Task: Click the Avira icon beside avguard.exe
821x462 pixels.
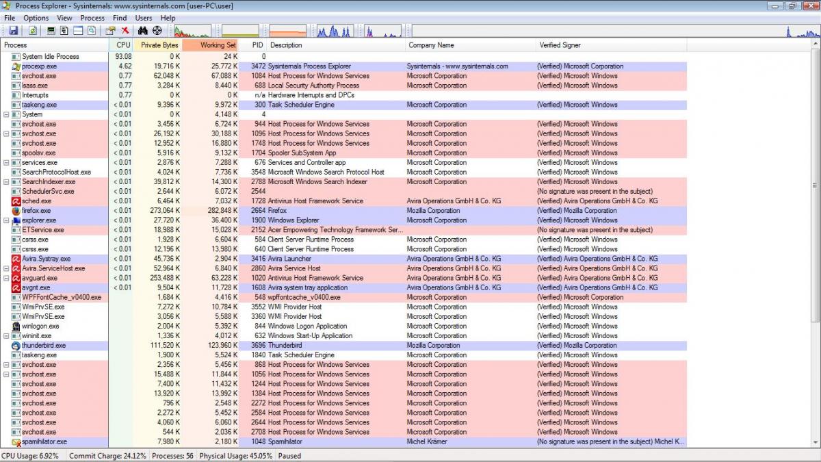Action: coord(16,278)
